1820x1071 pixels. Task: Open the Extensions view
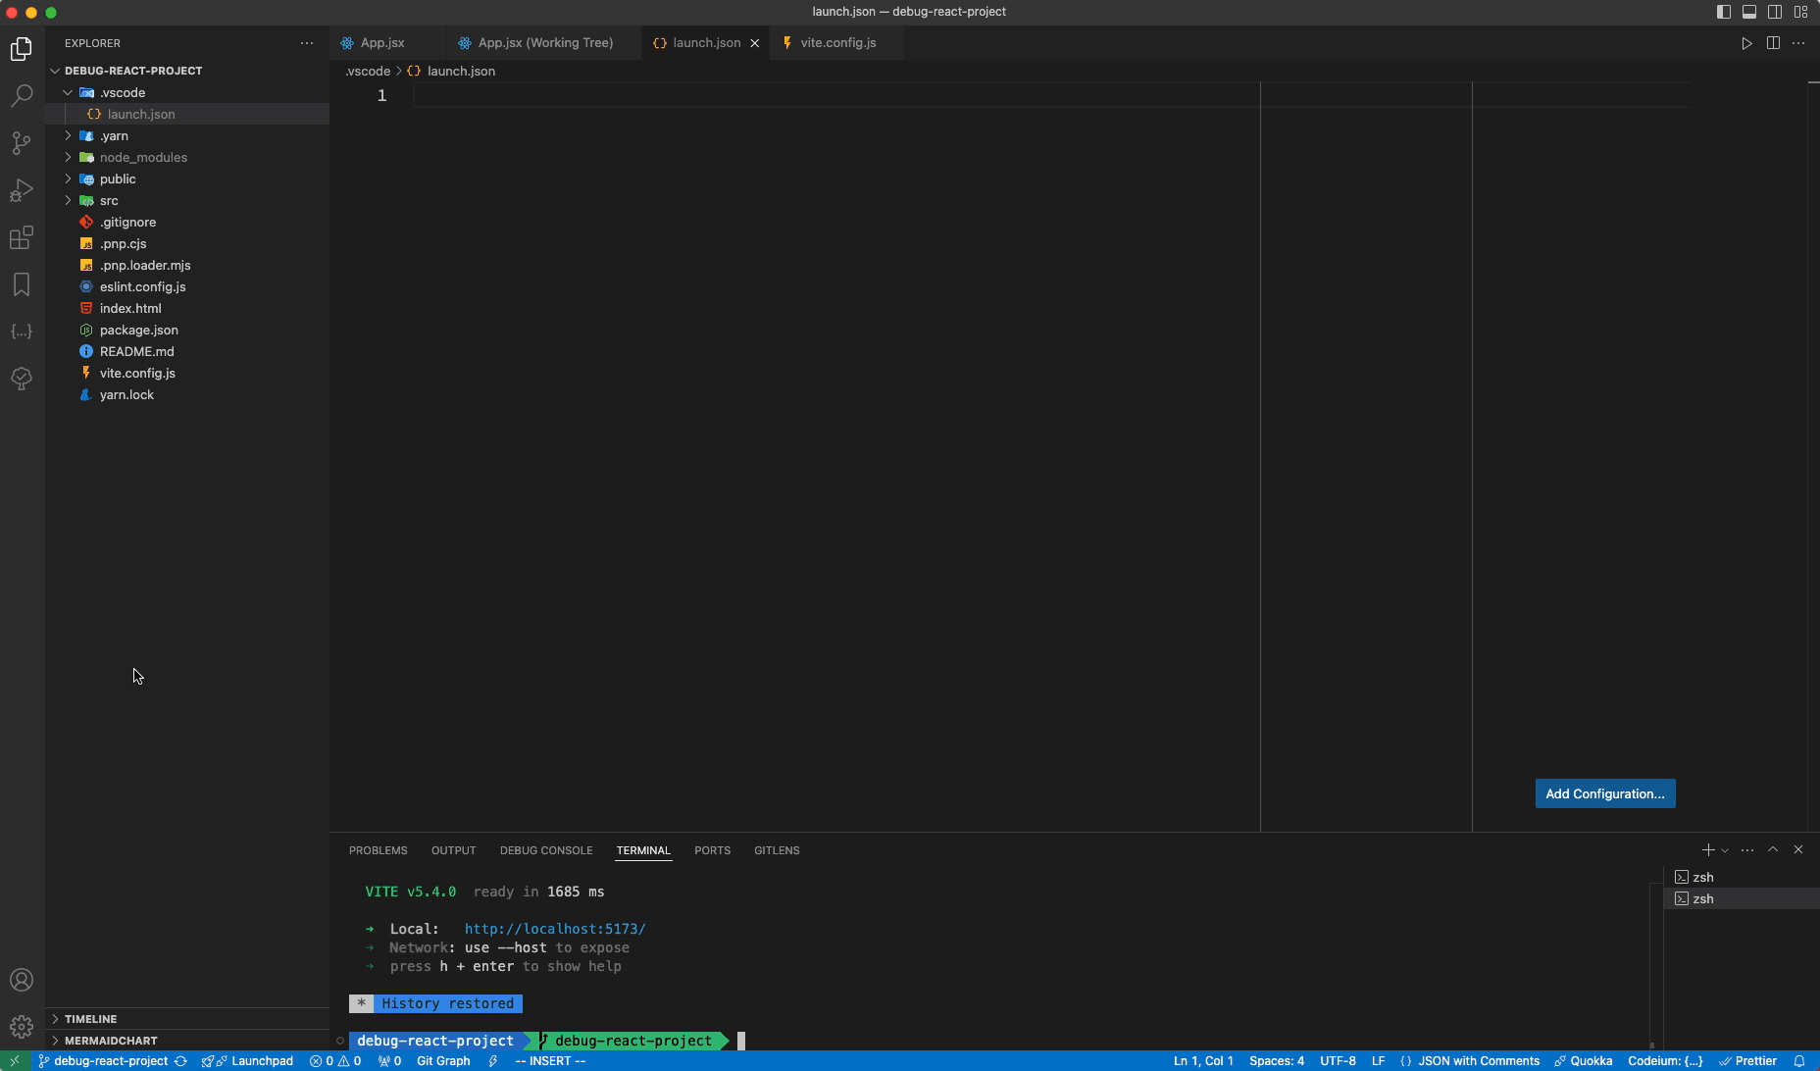click(x=22, y=237)
